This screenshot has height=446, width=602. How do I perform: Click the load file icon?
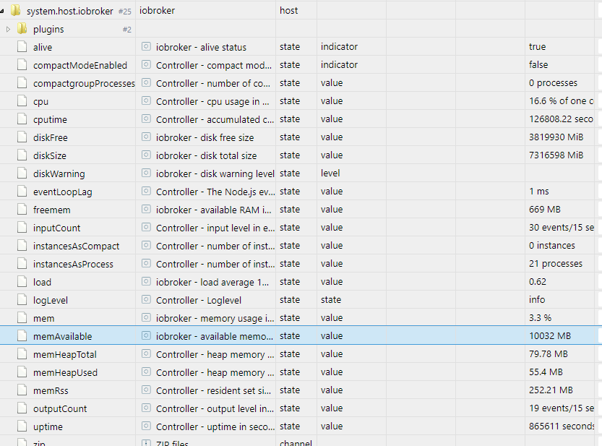(22, 282)
